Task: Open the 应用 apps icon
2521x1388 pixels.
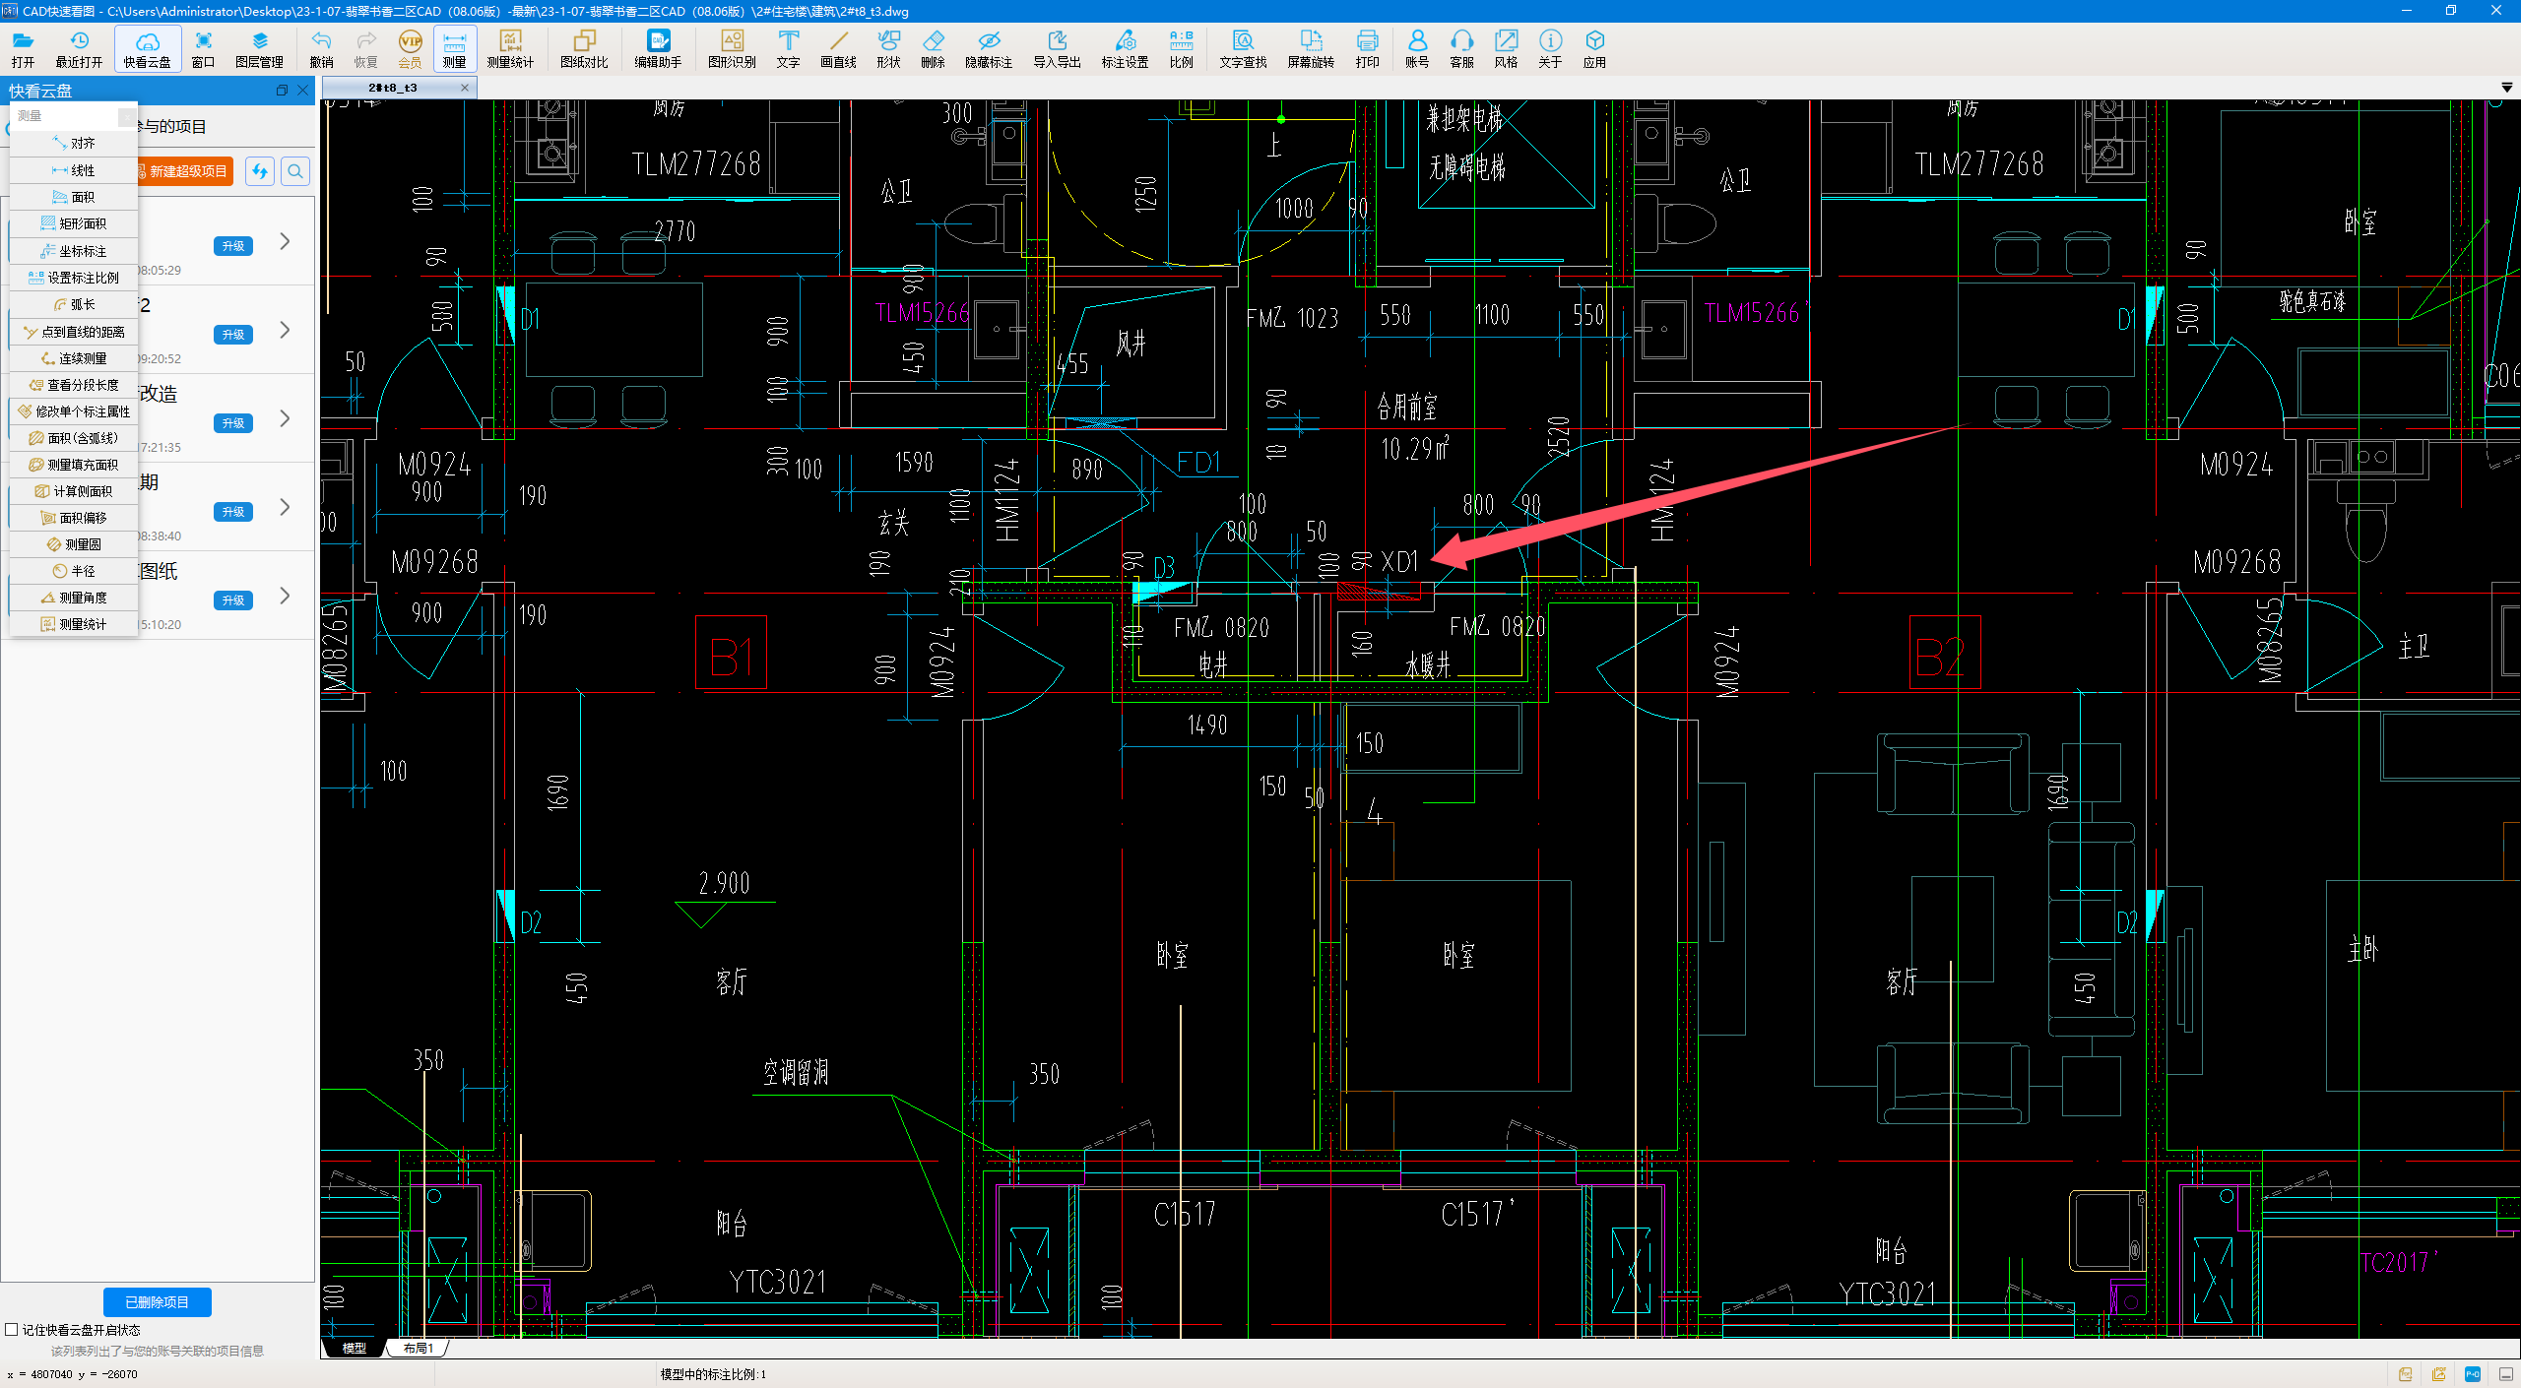Action: coord(1594,48)
